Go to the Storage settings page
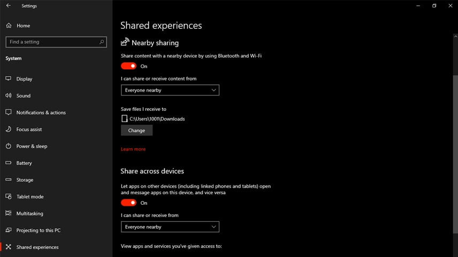The height and width of the screenshot is (257, 458). pyautogui.click(x=25, y=180)
